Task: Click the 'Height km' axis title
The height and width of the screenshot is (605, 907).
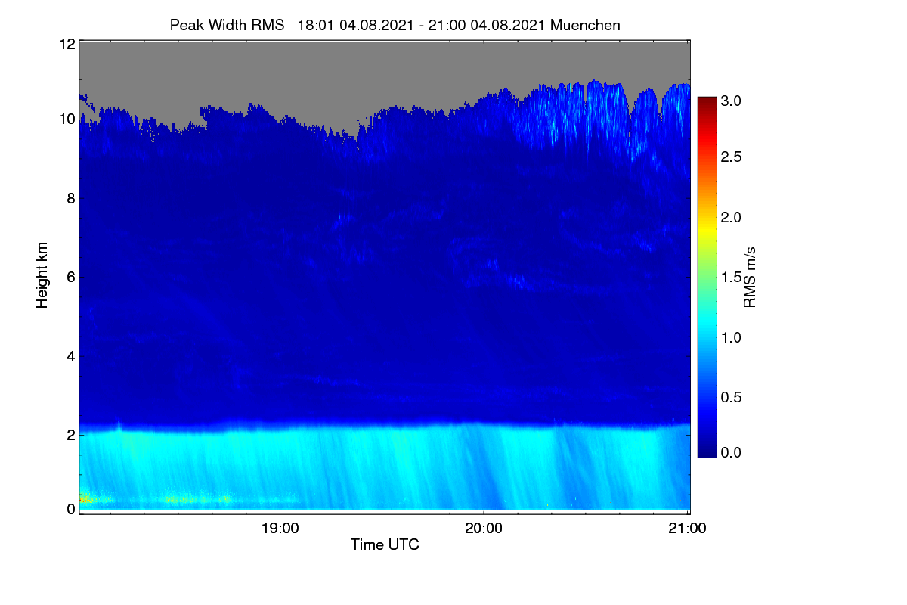Action: click(x=43, y=275)
